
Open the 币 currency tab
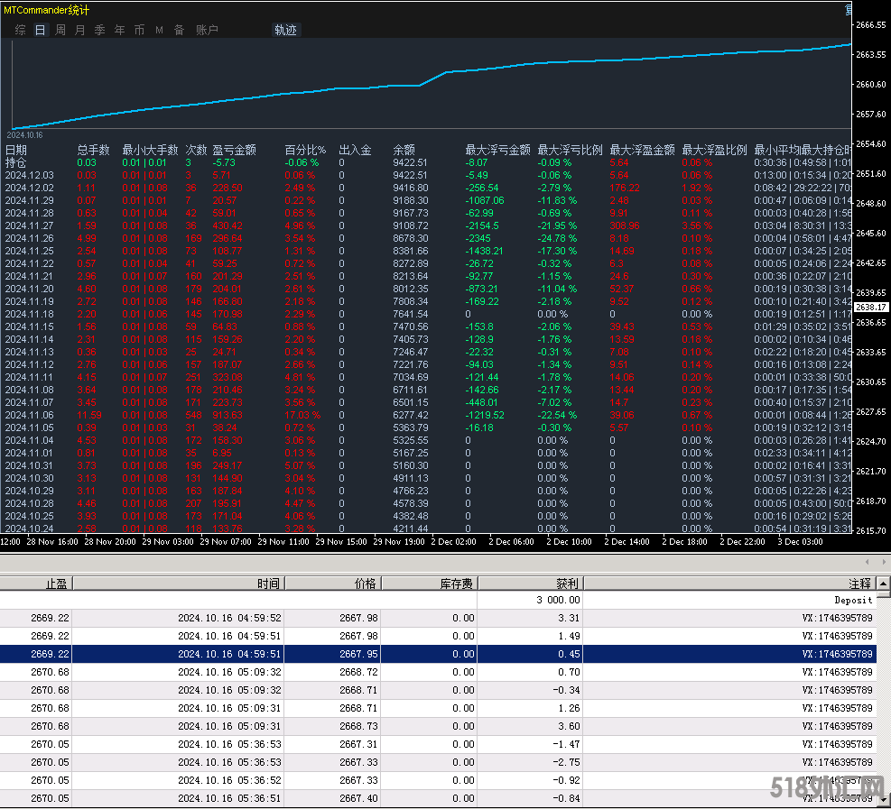pyautogui.click(x=139, y=30)
